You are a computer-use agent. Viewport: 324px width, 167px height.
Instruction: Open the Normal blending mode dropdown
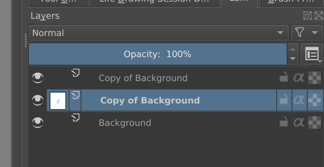159,33
